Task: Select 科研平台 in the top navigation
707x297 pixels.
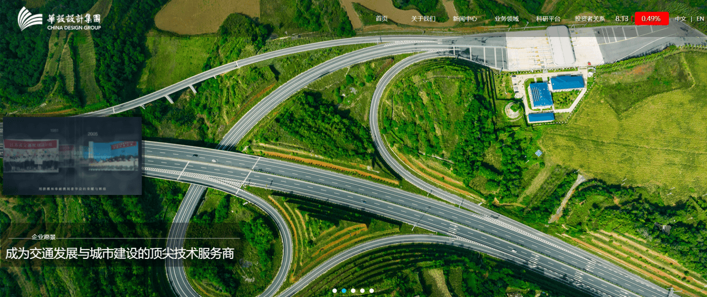Action: [x=548, y=19]
